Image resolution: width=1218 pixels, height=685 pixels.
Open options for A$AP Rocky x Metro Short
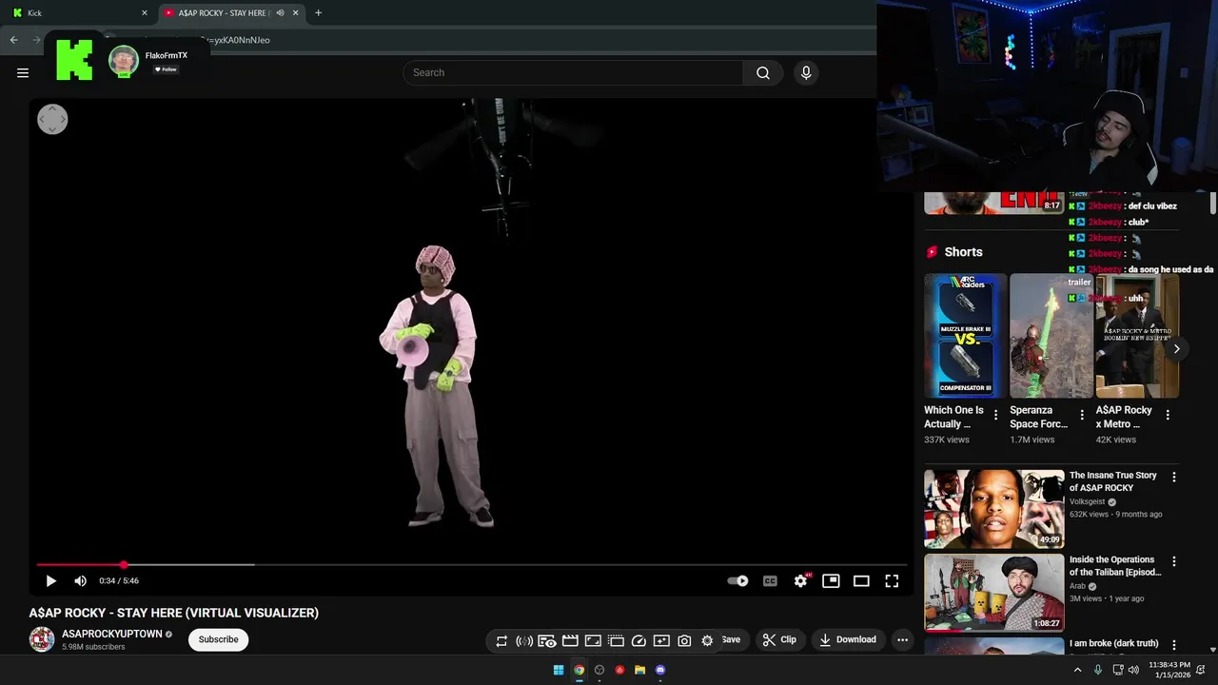point(1168,415)
